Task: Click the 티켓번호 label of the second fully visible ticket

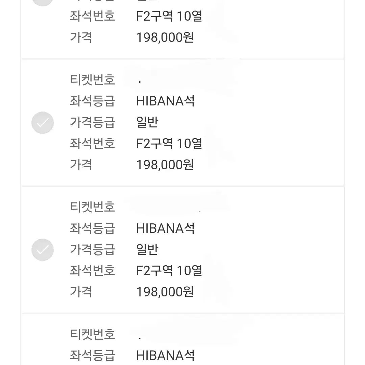Action: (92, 207)
